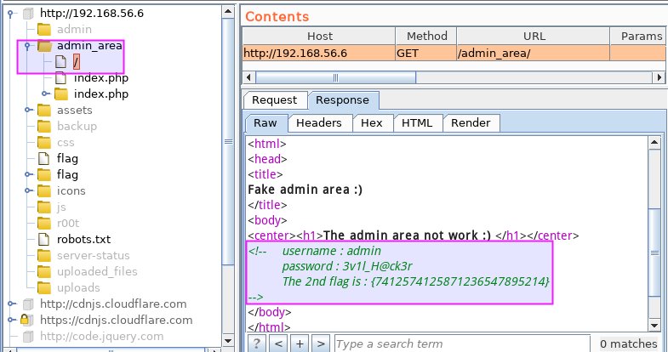Select the robots.txt file icon
The height and width of the screenshot is (352, 668).
(44, 240)
